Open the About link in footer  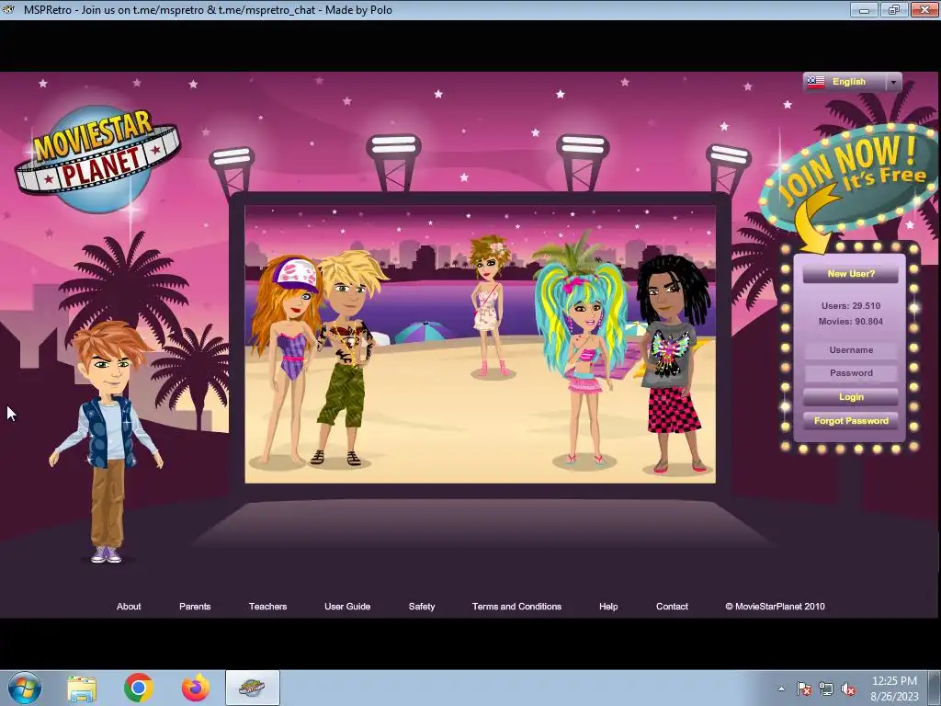tap(129, 607)
